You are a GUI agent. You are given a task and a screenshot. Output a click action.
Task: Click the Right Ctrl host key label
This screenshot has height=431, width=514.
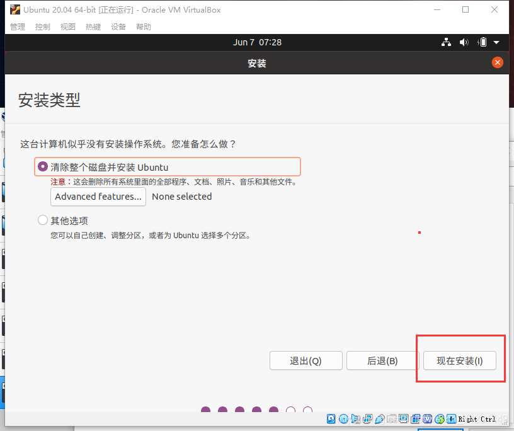click(x=477, y=419)
